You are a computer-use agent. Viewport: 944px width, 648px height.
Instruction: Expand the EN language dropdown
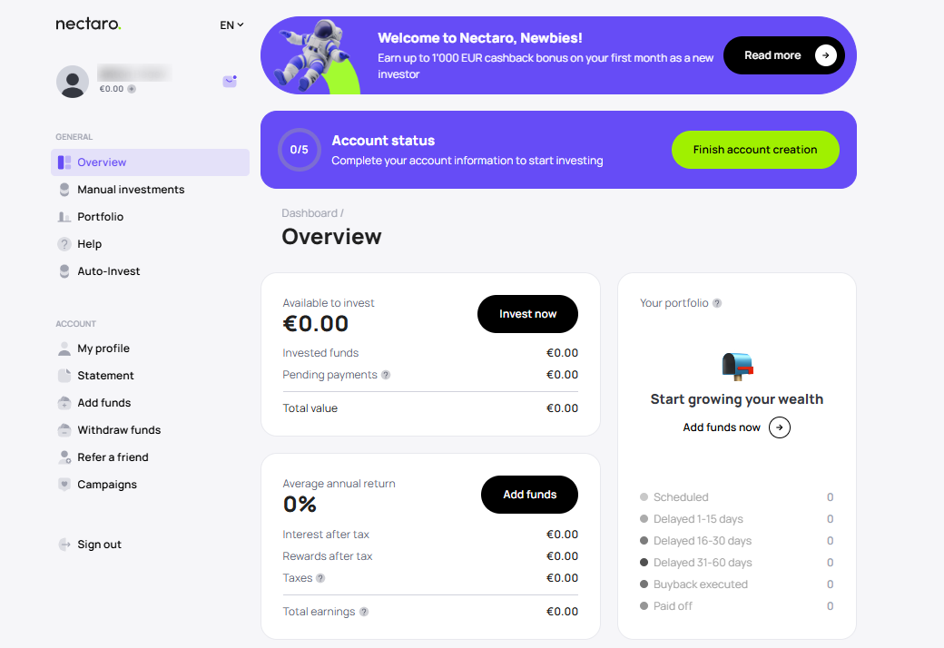pyautogui.click(x=231, y=25)
